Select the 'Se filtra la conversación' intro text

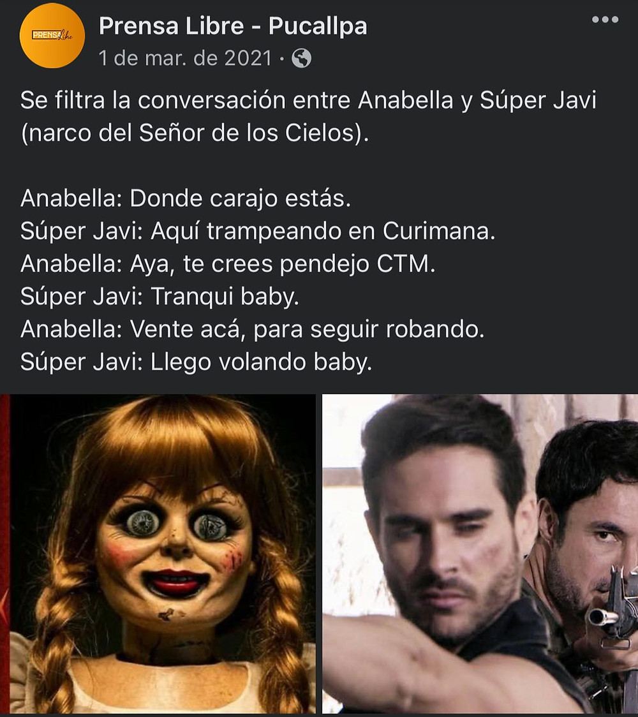point(308,100)
